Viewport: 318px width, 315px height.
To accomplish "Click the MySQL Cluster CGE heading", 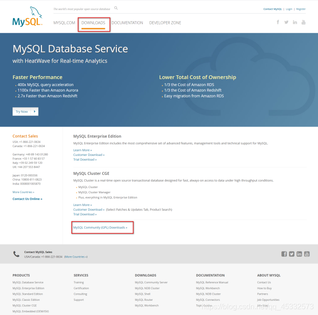I will (x=91, y=173).
